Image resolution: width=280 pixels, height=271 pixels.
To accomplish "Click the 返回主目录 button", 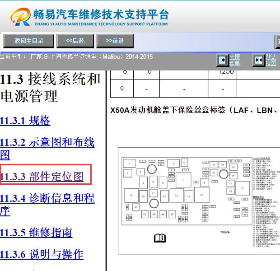I will coord(28,41).
